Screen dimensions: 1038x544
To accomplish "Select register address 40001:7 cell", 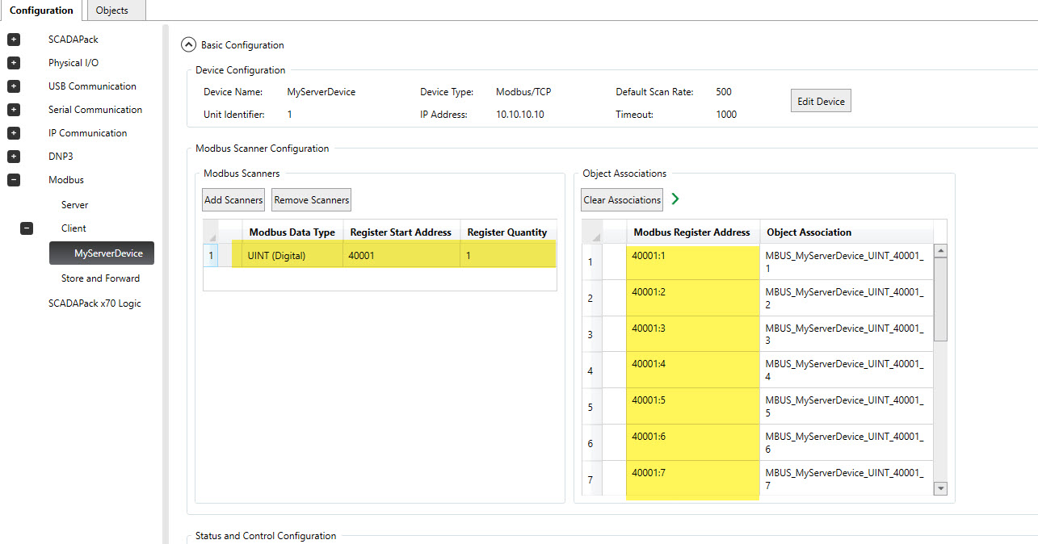I will coord(692,478).
